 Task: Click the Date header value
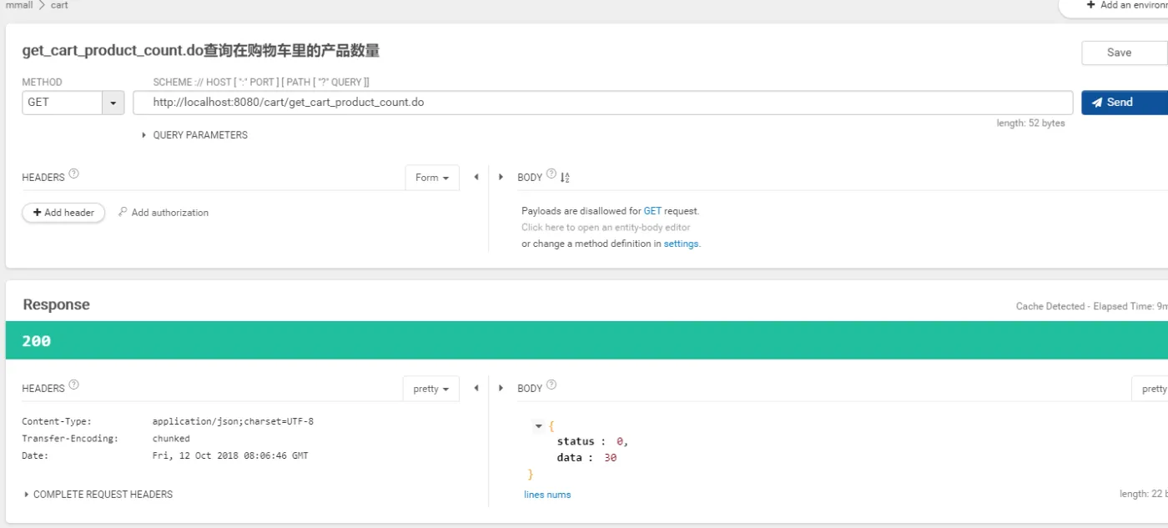click(230, 455)
